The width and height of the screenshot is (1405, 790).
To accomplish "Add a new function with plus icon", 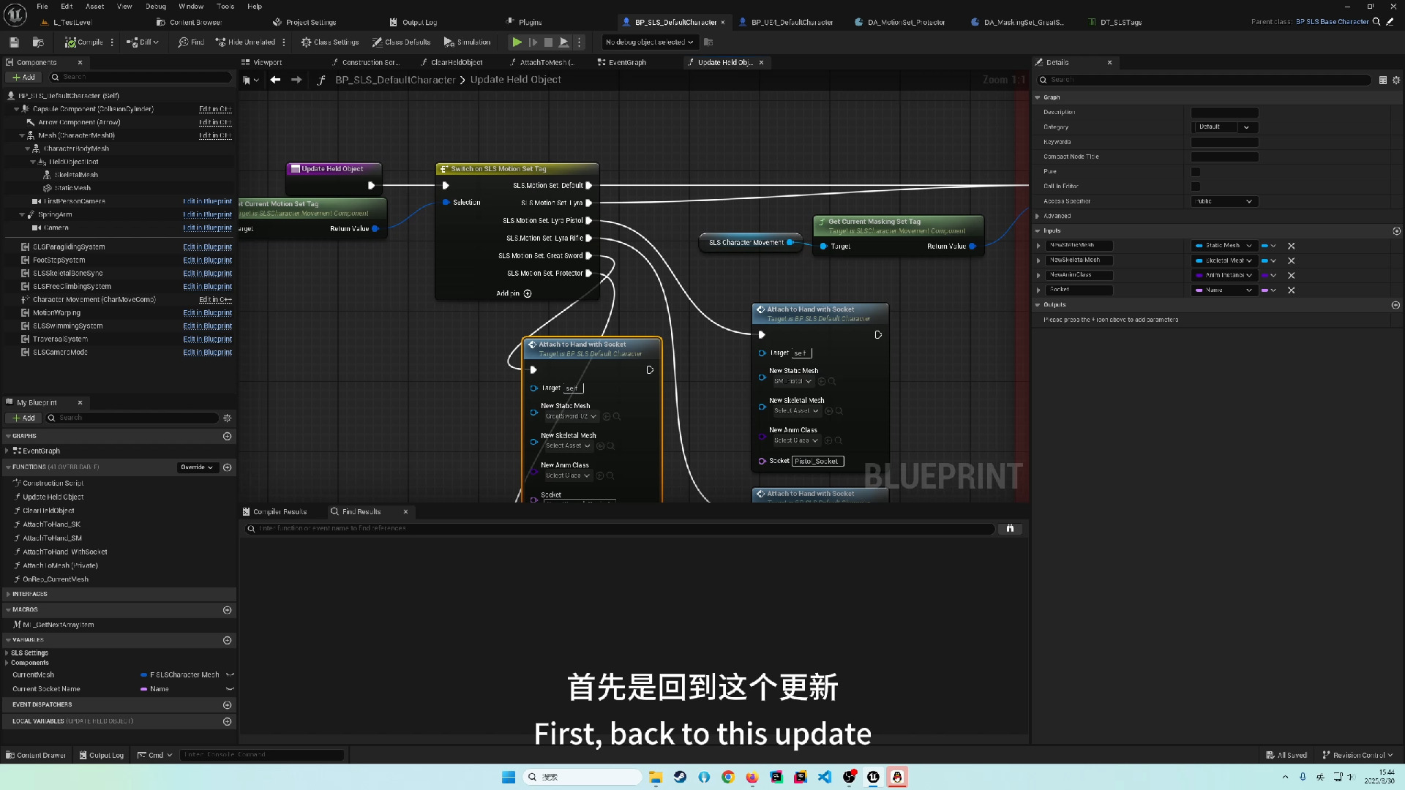I will (228, 467).
